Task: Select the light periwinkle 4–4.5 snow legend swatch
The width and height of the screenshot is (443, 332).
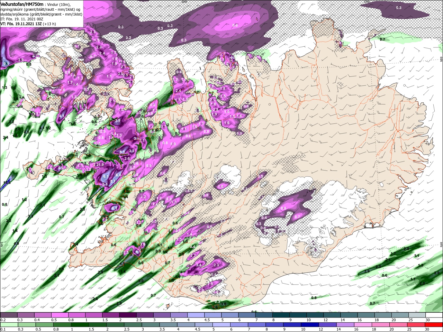Action: [x=195, y=315]
